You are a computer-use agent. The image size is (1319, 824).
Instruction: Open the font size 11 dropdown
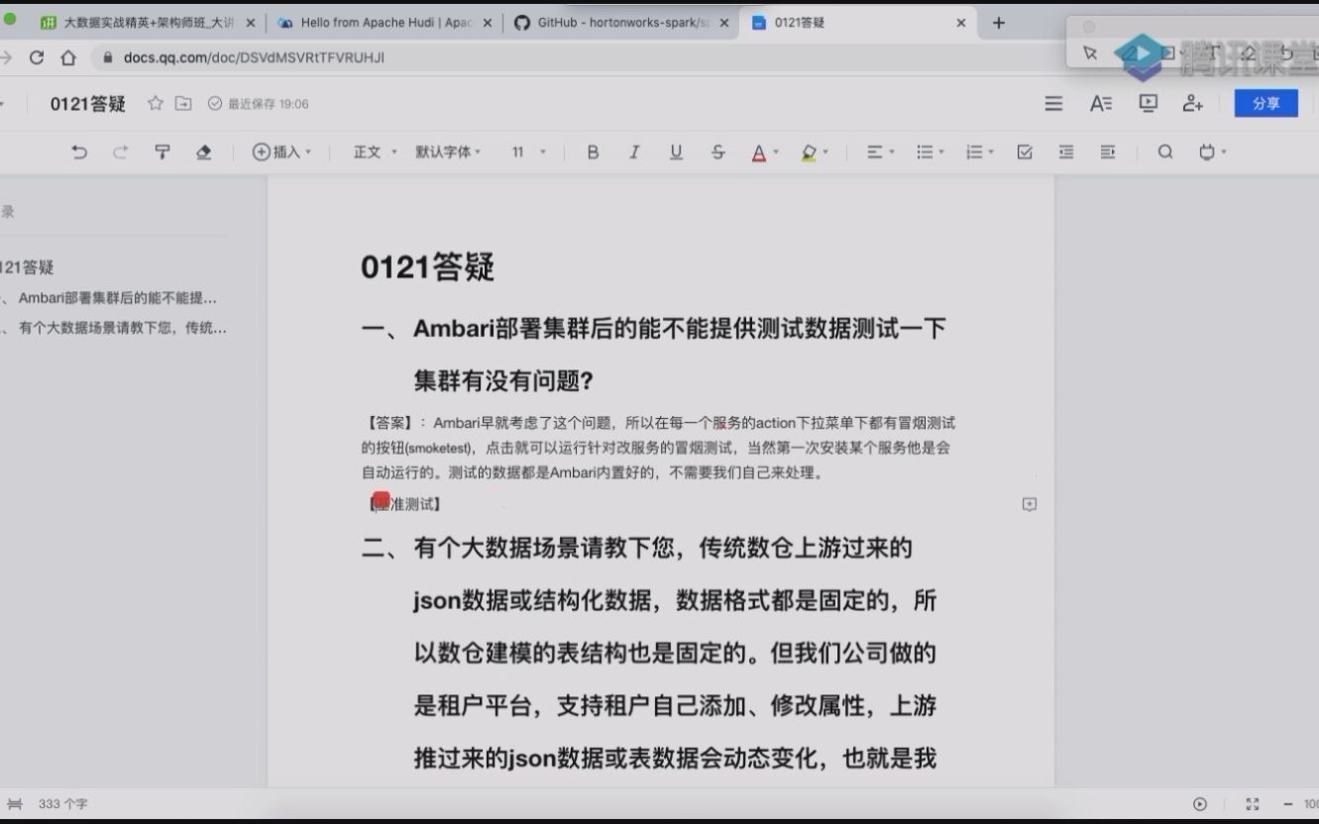(529, 152)
